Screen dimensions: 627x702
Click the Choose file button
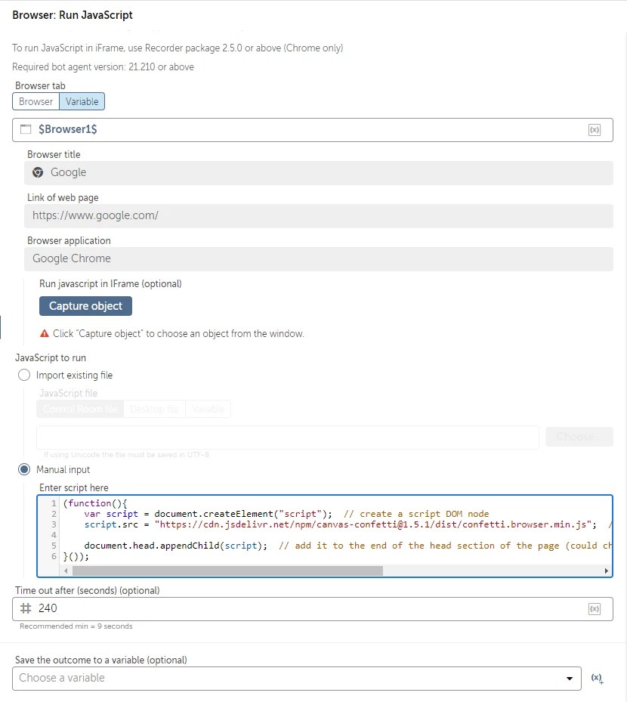[x=579, y=436]
